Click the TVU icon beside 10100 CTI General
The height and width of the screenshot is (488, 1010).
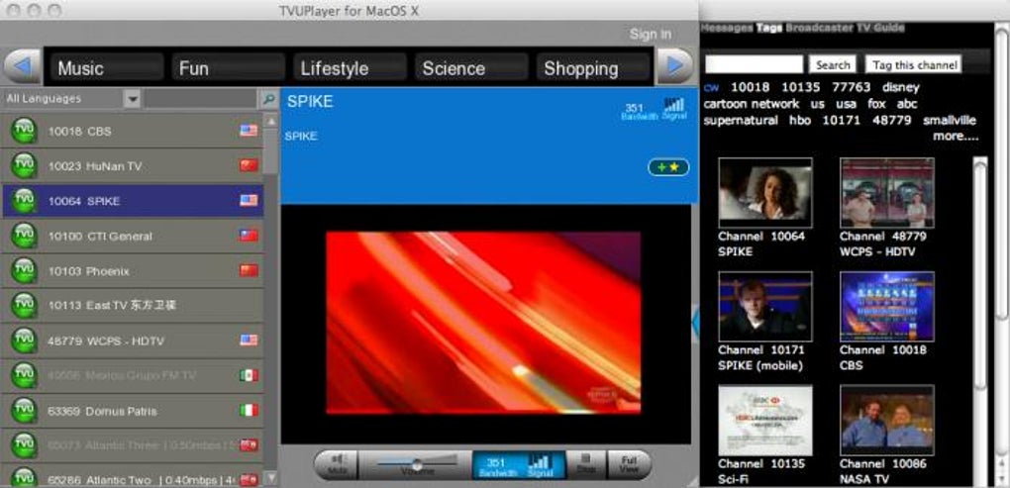tap(25, 236)
